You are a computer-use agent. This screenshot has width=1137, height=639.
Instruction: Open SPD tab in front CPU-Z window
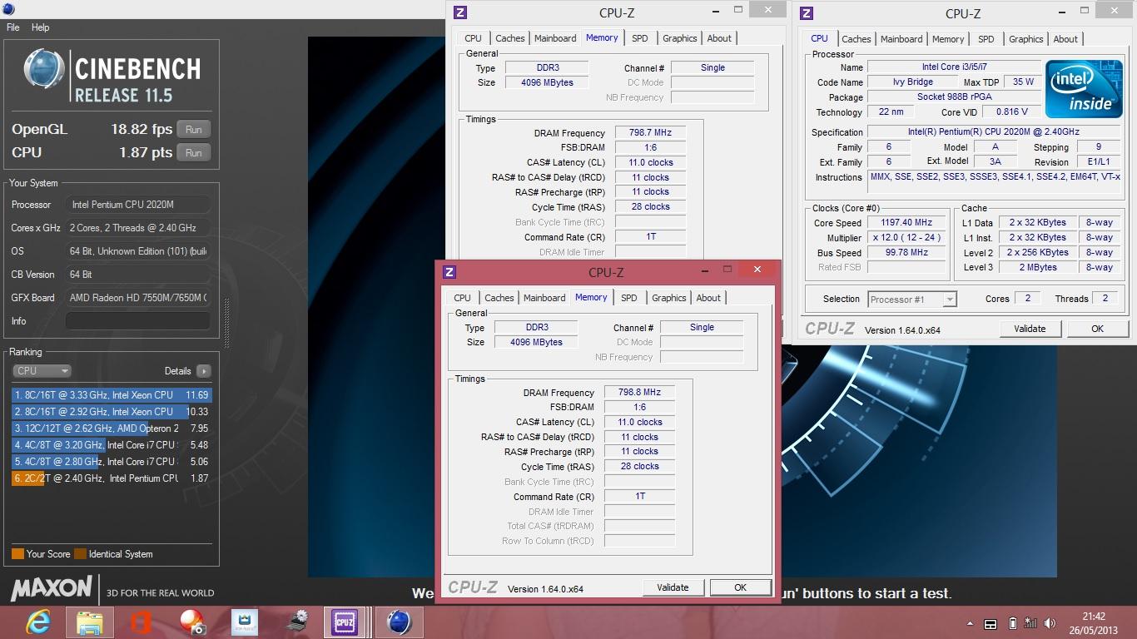629,298
